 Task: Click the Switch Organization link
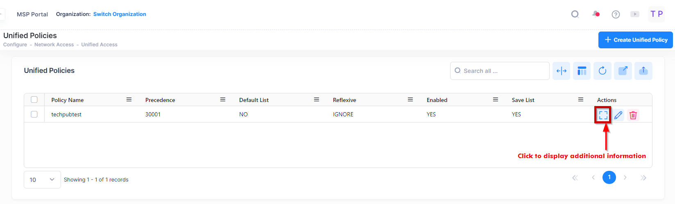[x=120, y=14]
